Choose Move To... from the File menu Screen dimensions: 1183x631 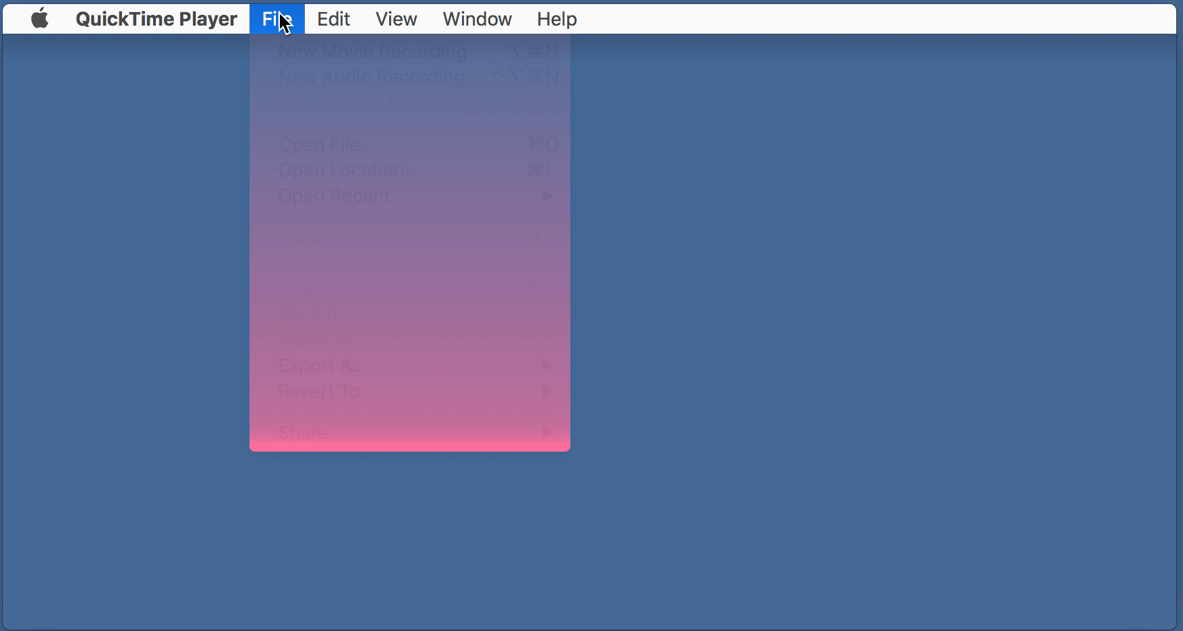(410, 340)
